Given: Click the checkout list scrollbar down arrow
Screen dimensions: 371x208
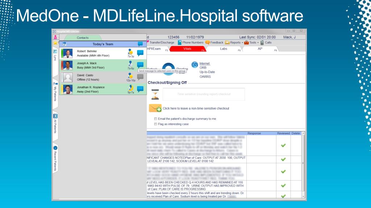Looking at the screenshot, I should coord(303,196).
